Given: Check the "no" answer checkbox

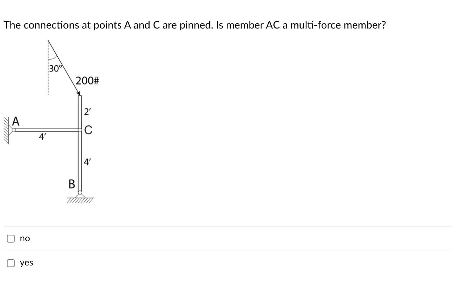Looking at the screenshot, I should (x=11, y=238).
